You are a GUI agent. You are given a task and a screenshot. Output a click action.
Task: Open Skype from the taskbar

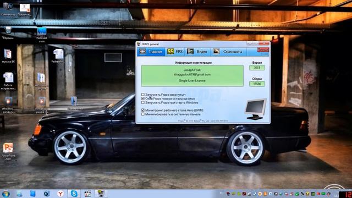(x=74, y=194)
